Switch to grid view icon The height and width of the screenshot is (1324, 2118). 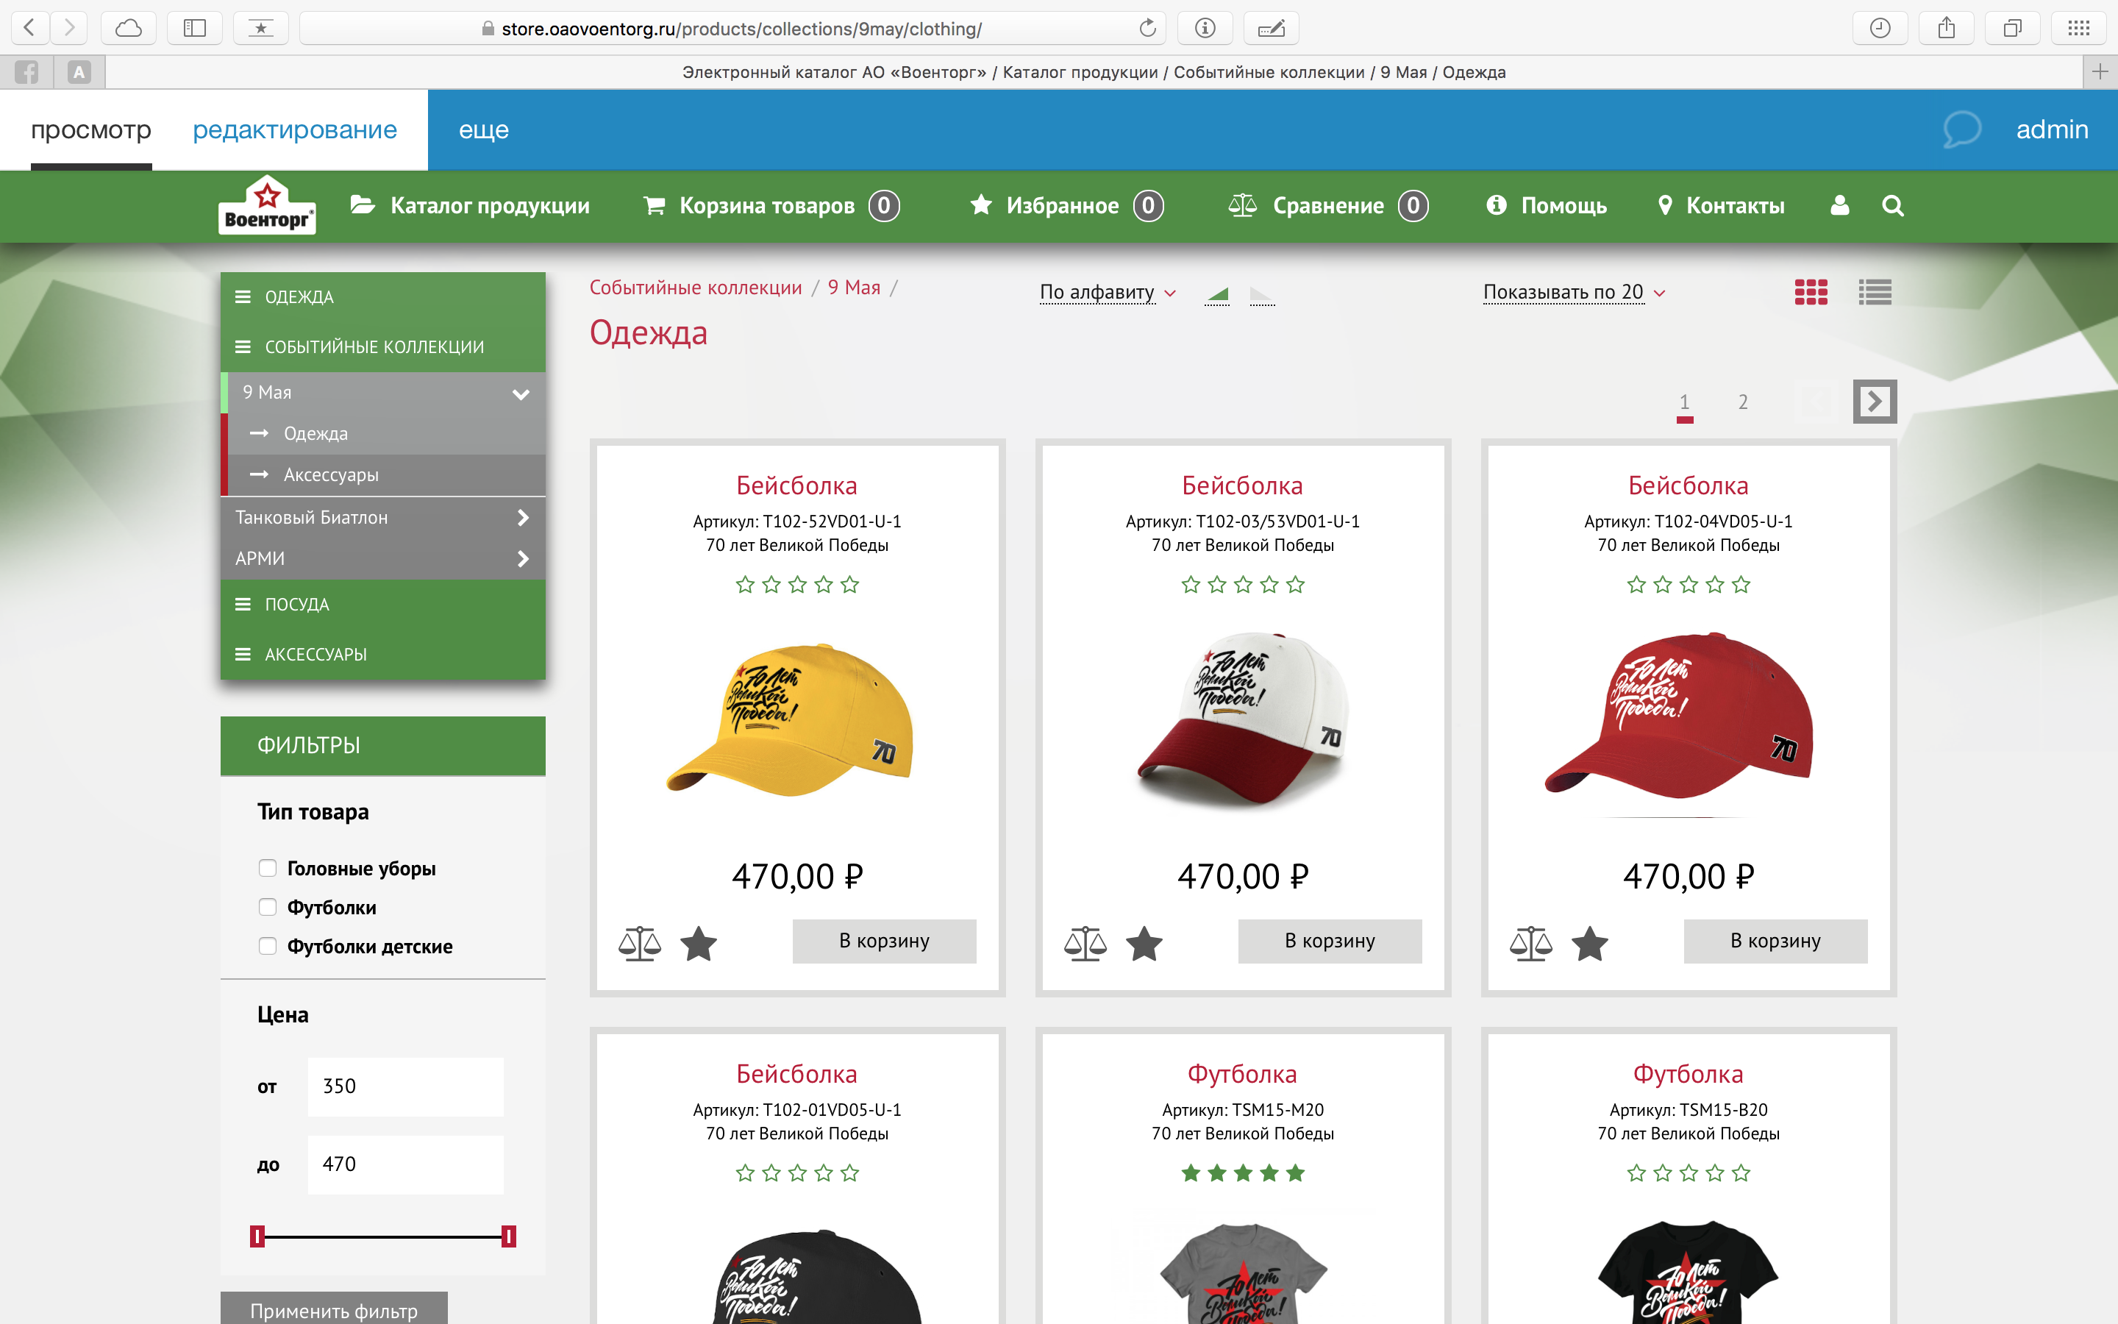pos(1811,291)
